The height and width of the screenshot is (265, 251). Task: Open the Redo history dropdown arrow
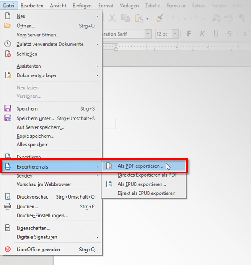point(203,18)
